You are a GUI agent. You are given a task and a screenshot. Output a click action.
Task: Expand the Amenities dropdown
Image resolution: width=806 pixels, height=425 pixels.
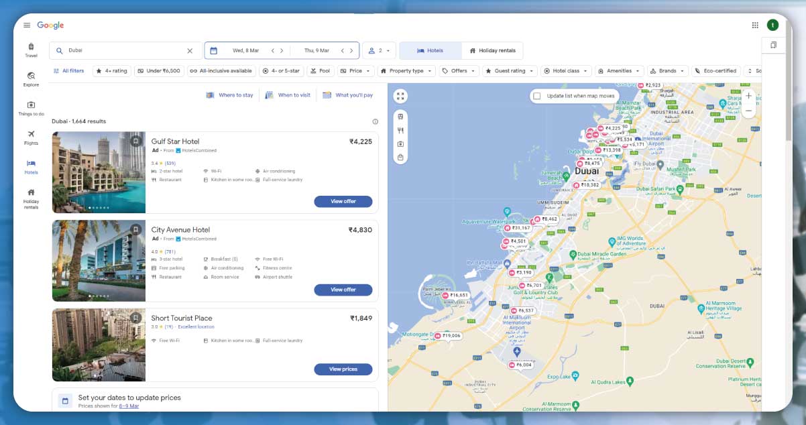[620, 71]
